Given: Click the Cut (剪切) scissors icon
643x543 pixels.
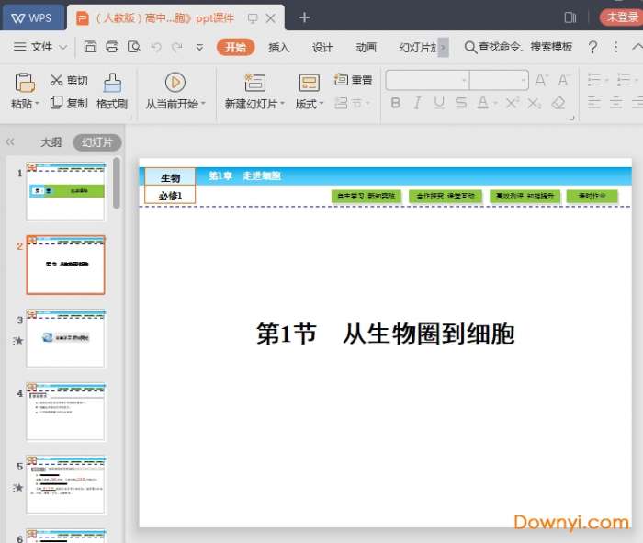Looking at the screenshot, I should coord(57,81).
